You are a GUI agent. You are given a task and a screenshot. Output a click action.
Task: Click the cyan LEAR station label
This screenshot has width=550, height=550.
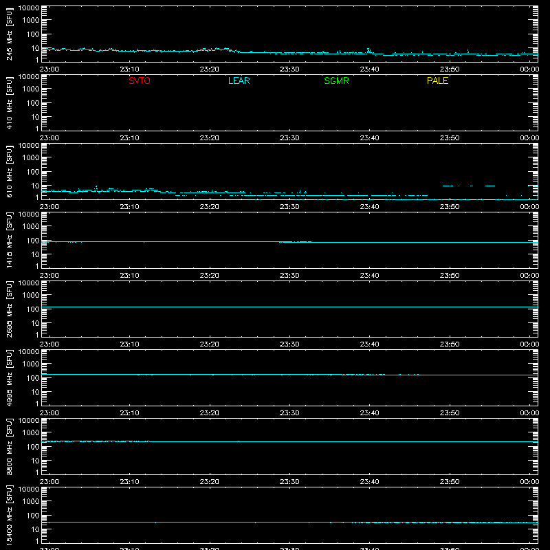tap(239, 80)
